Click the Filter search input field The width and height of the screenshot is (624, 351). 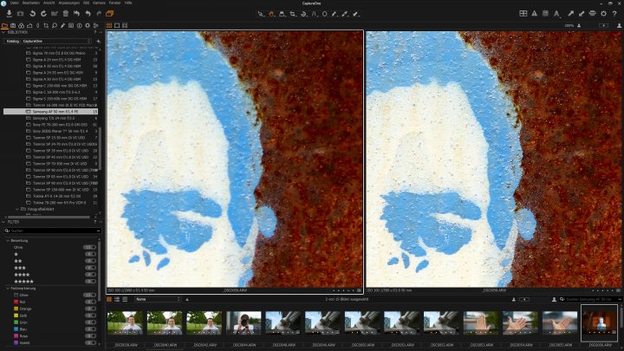(x=53, y=231)
